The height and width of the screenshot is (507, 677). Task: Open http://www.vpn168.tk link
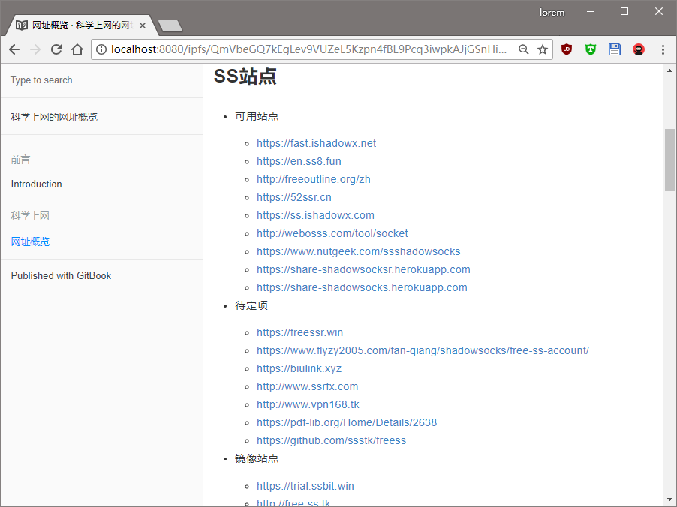[308, 404]
